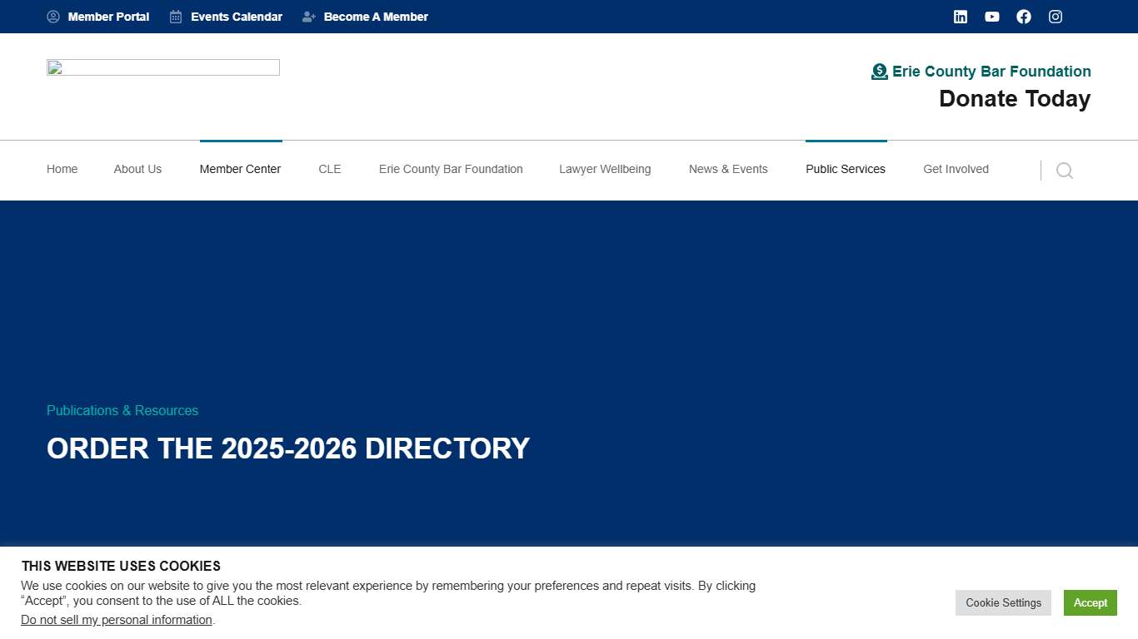1138x639 pixels.
Task: Accept the cookie consent
Action: (1090, 602)
